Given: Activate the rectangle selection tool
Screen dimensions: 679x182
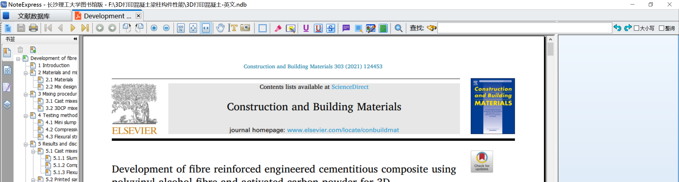Looking at the screenshot, I should 263,28.
